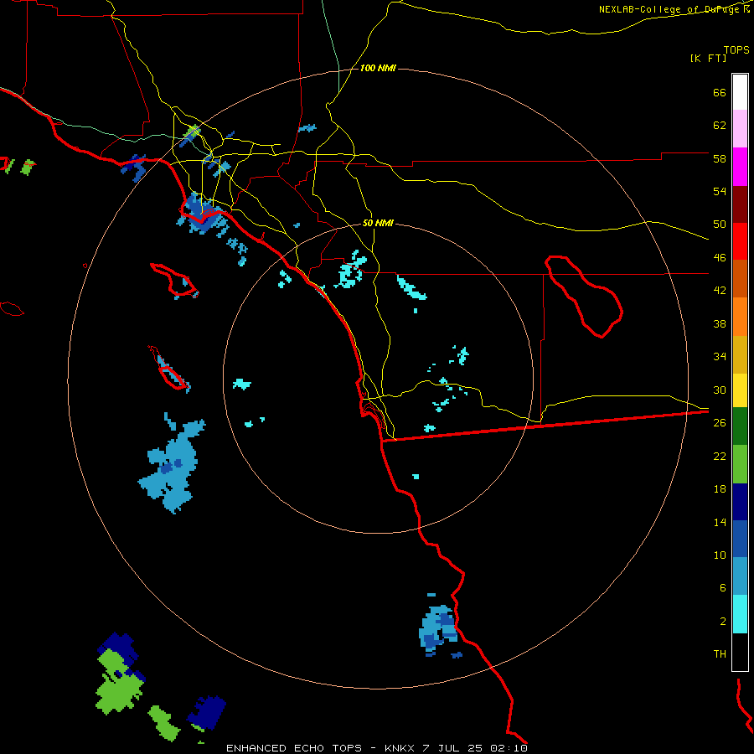This screenshot has width=754, height=754.
Task: Choose the bright orange swatch near 38
Action: click(740, 317)
